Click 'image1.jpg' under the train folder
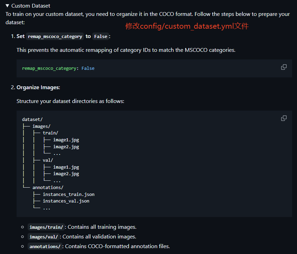Image resolution: width=297 pixels, height=254 pixels. pos(66,140)
